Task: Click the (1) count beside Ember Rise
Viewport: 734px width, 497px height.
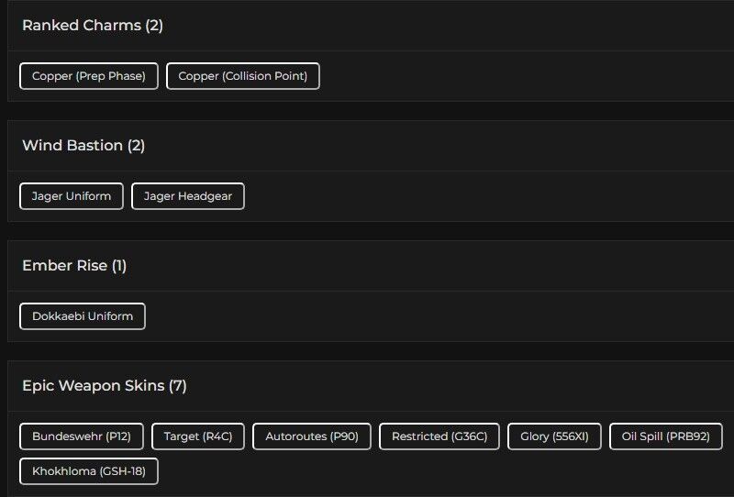Action: pyautogui.click(x=119, y=266)
